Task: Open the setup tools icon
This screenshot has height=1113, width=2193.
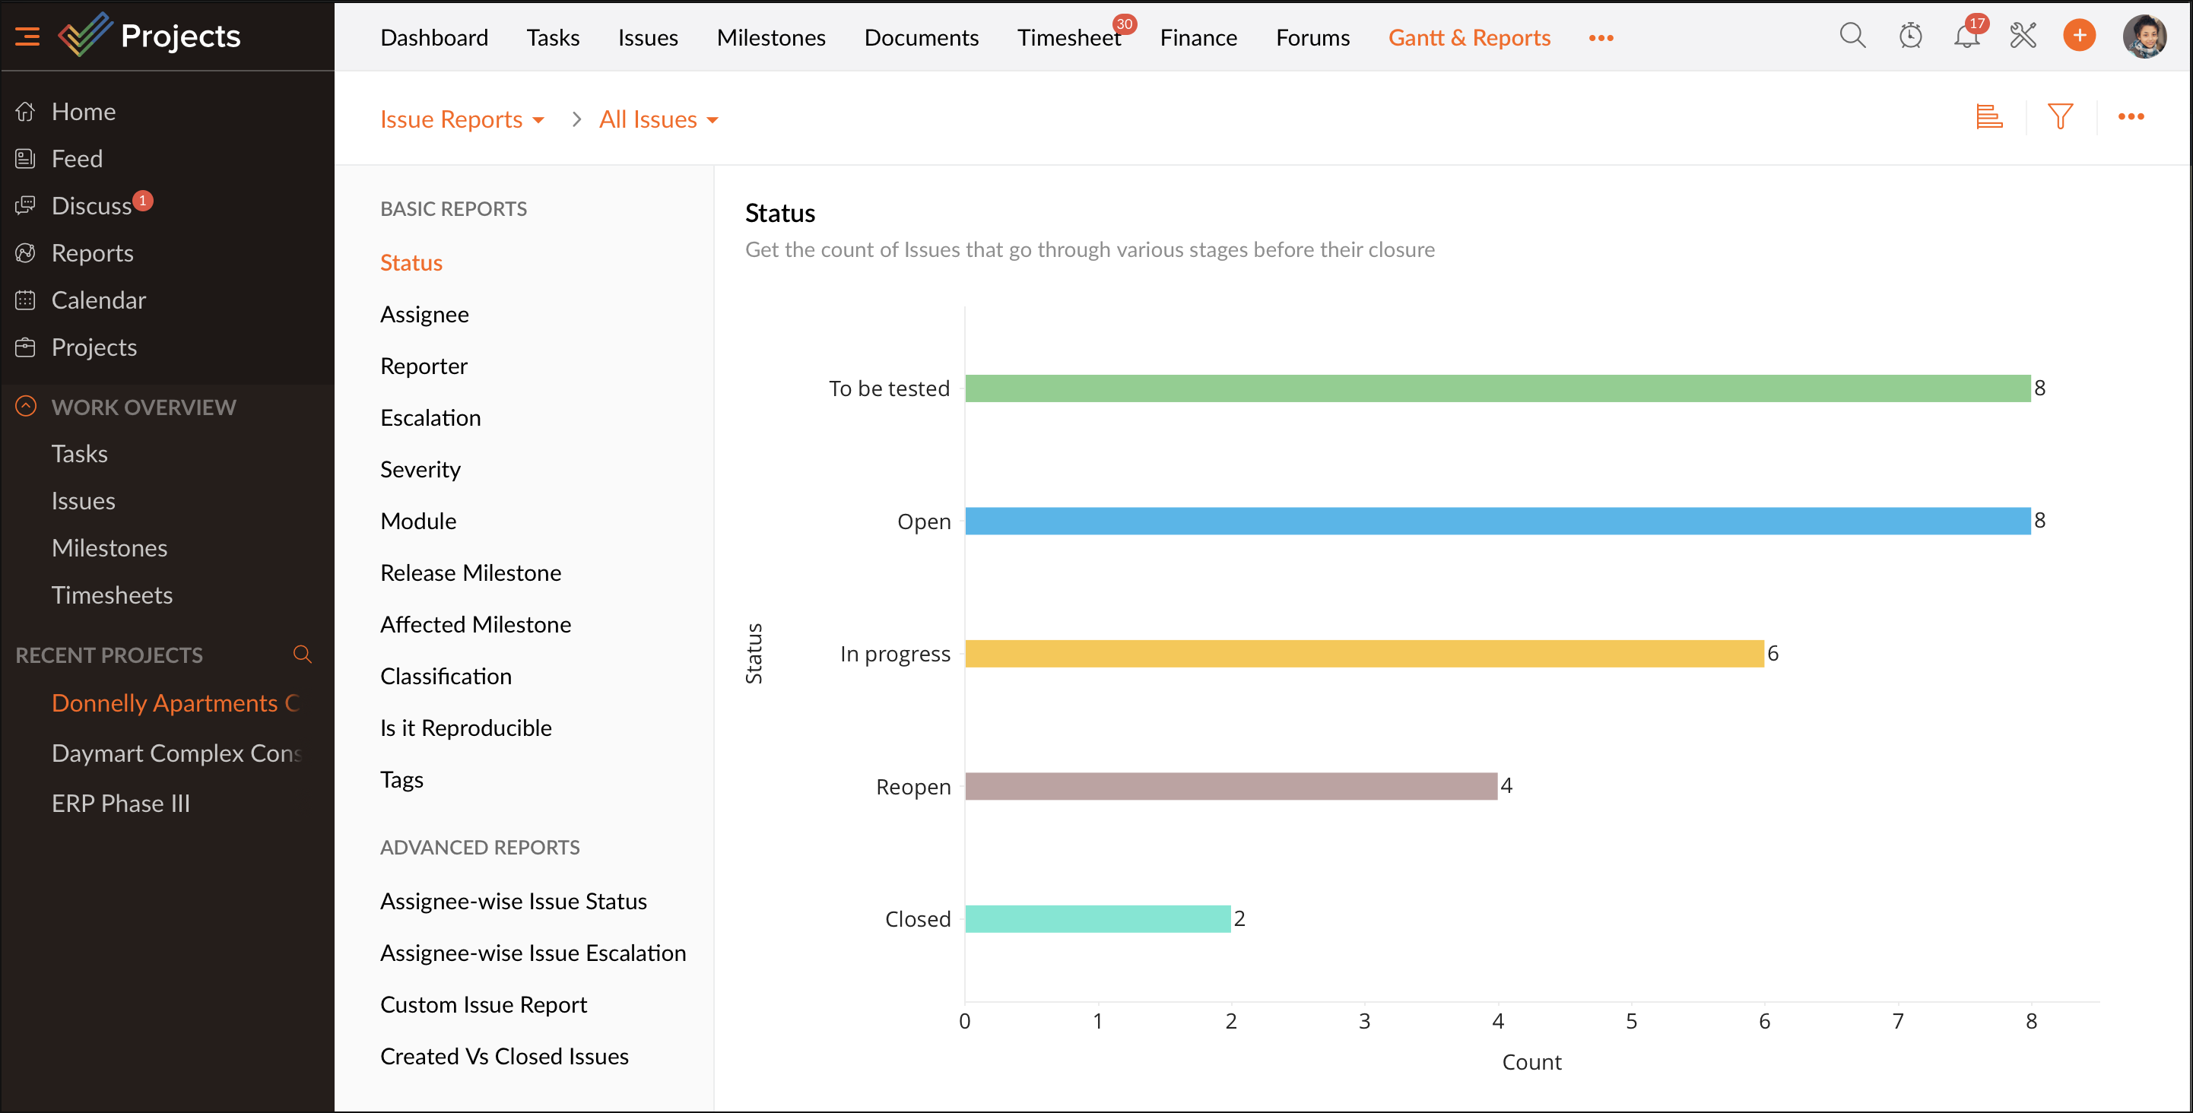Action: coord(2023,36)
